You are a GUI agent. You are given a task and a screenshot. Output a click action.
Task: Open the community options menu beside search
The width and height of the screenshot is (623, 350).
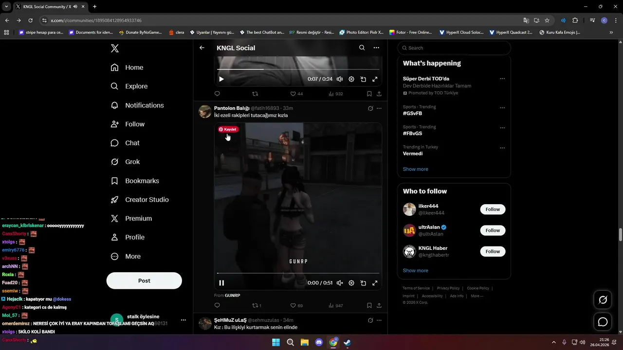(376, 48)
